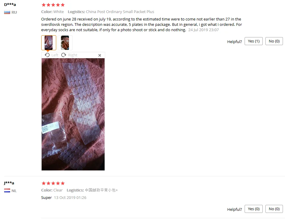Open the second review photo thumbnail
This screenshot has height=220, width=288.
pos(65,43)
